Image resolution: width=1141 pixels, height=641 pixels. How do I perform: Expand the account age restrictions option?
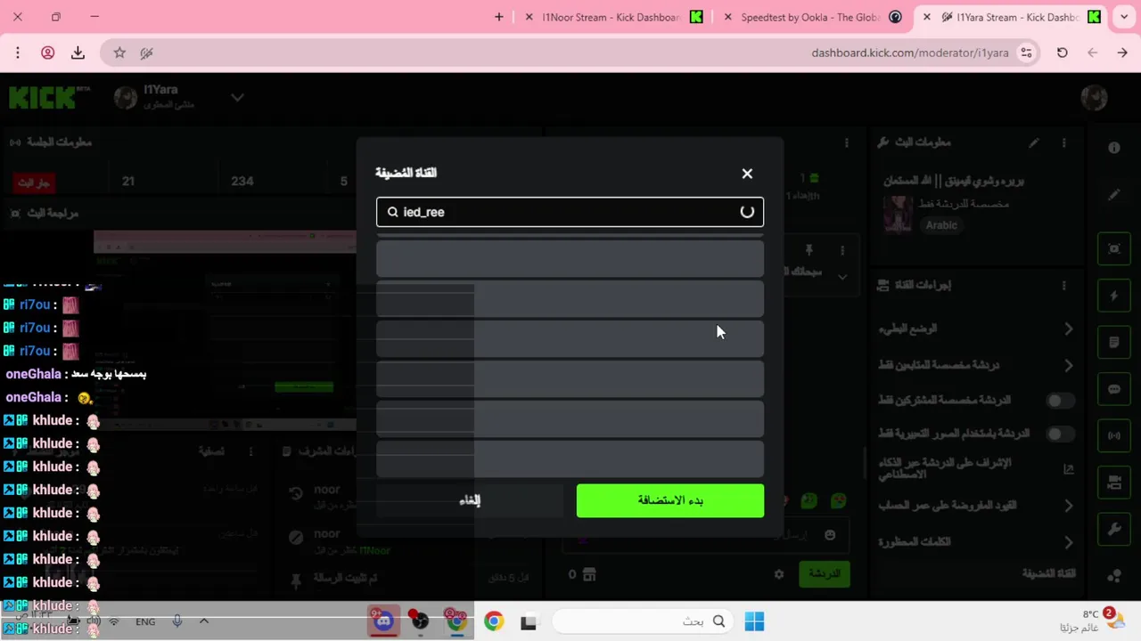[1068, 506]
